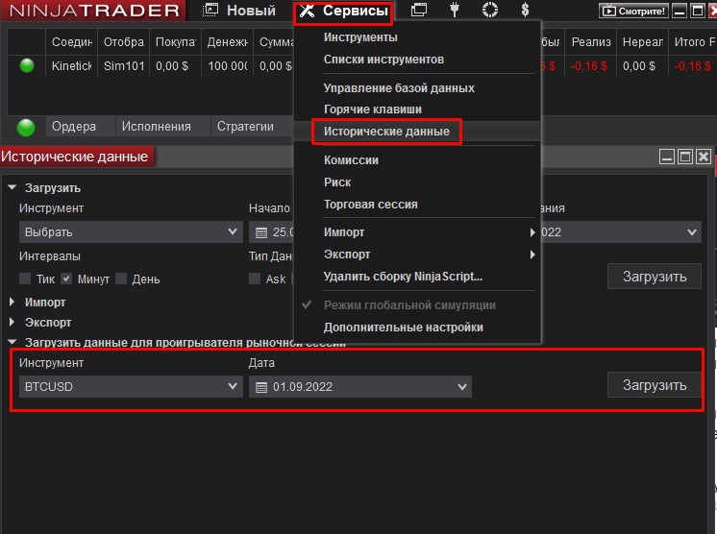Viewport: 717px width, 534px height.
Task: Click the large green status indicator near Ордера
Action: coord(26,127)
